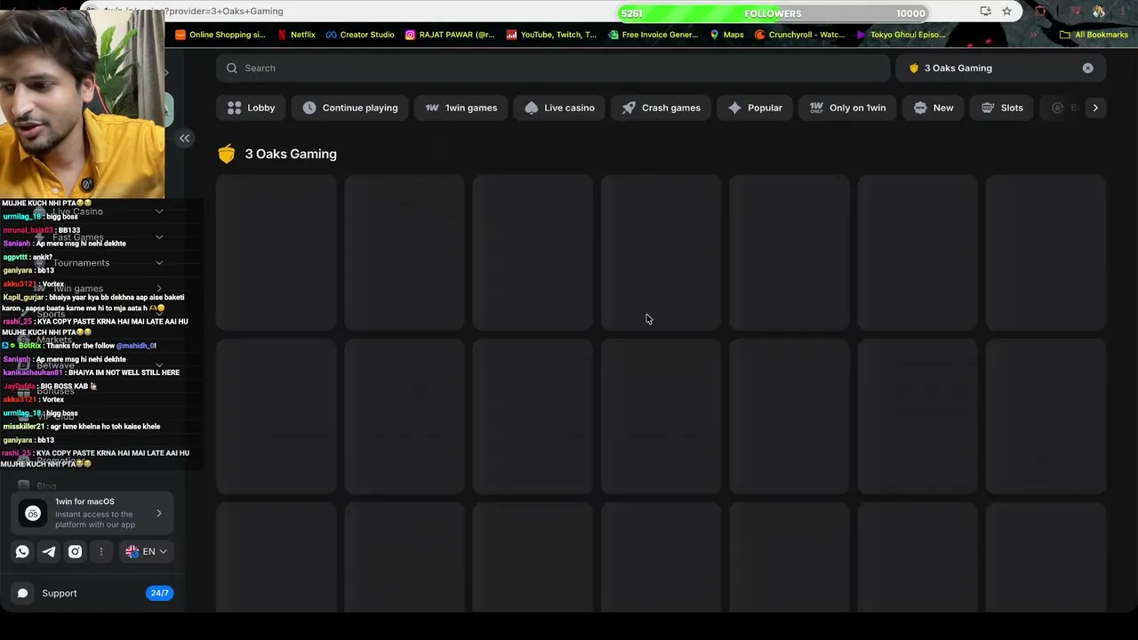Open Support chat button

92,593
